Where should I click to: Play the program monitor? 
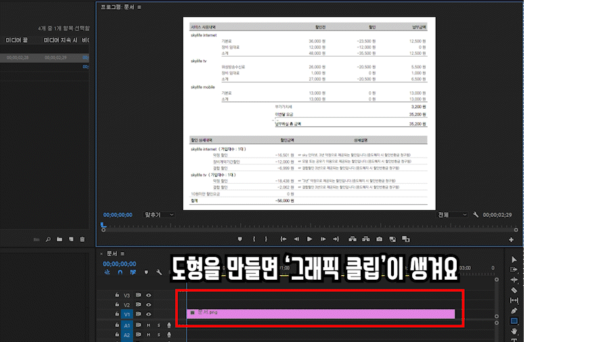tap(309, 239)
